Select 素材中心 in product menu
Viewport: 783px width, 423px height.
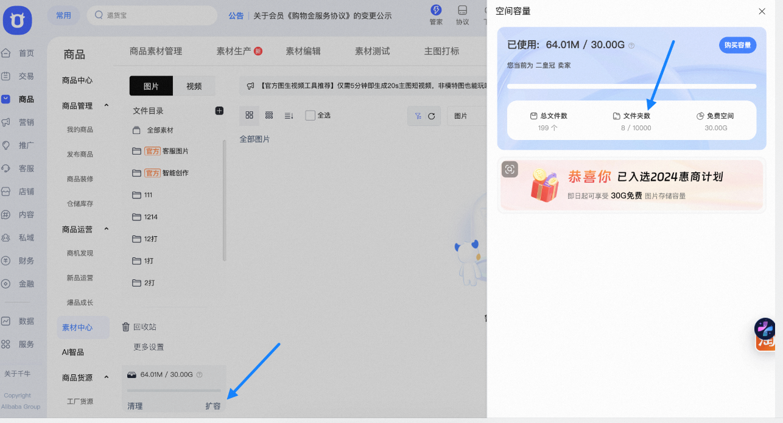[83, 327]
